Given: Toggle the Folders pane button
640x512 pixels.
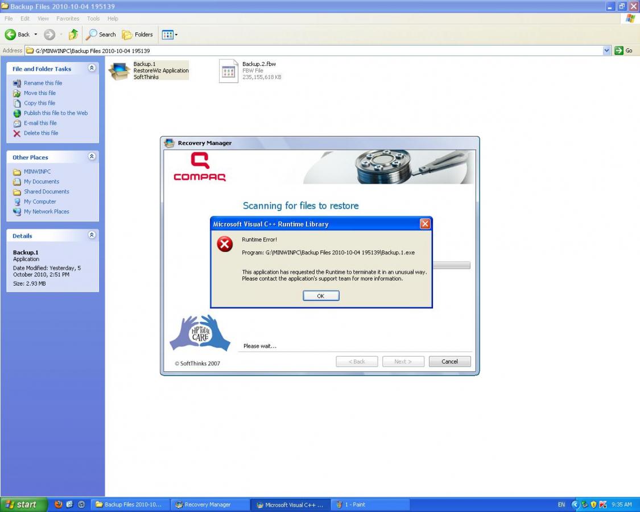Looking at the screenshot, I should [x=138, y=35].
